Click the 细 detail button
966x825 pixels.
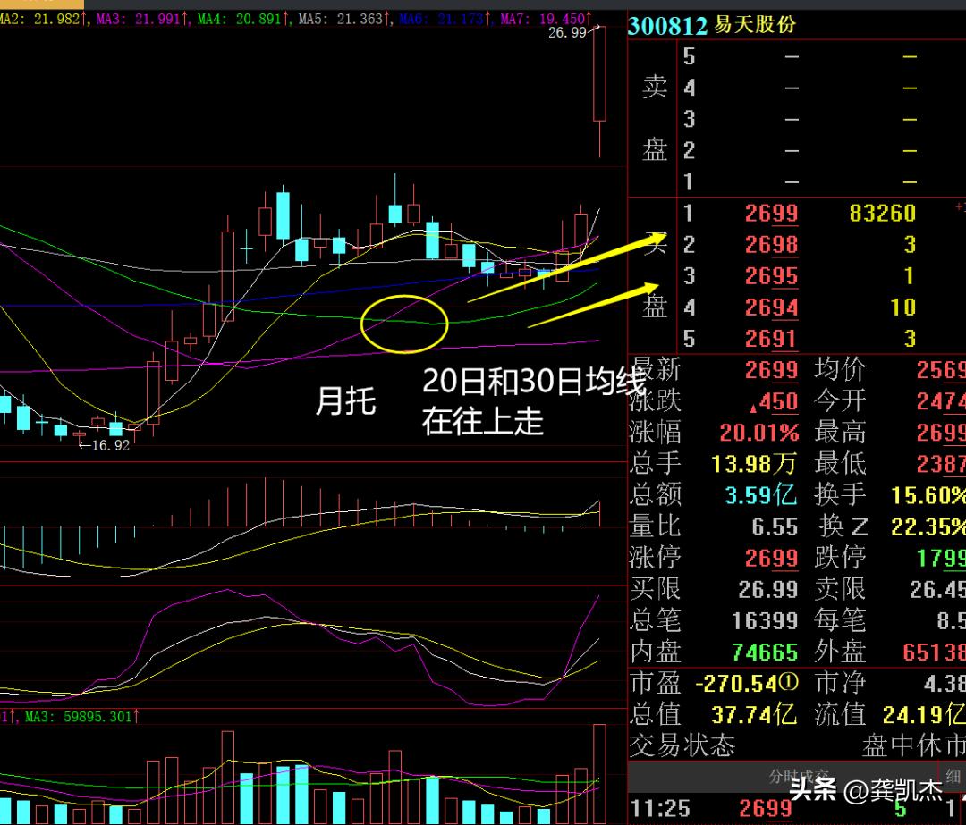[953, 776]
